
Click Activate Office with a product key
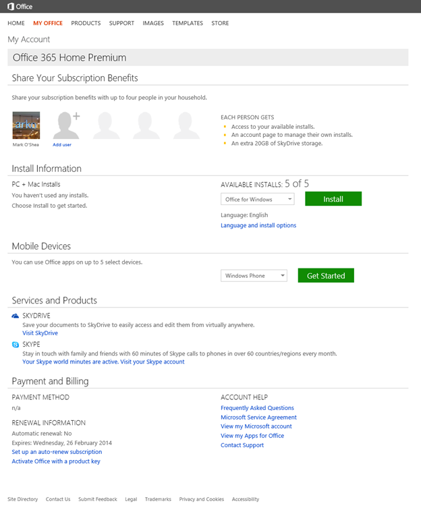point(56,461)
